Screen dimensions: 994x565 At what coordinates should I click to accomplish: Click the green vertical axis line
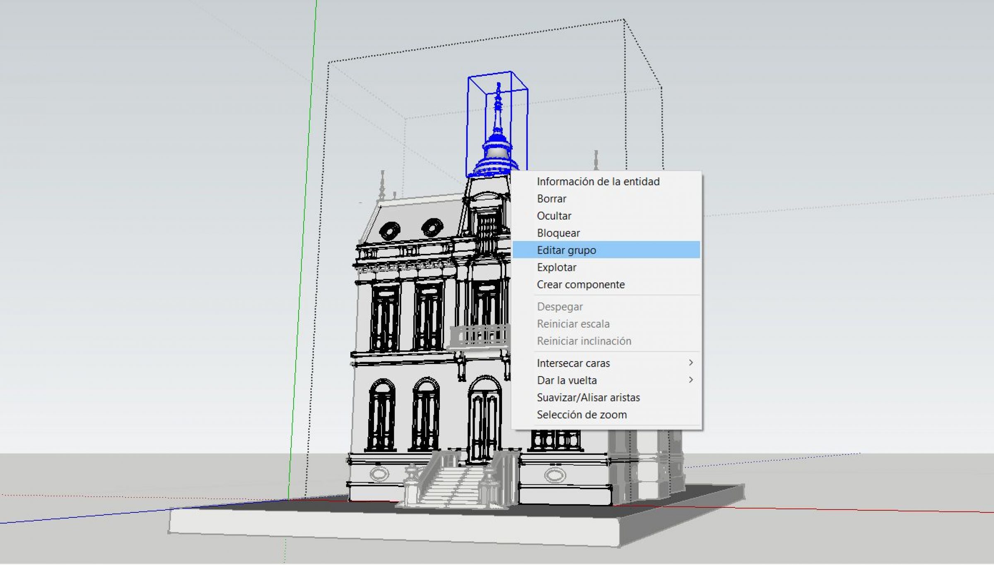pyautogui.click(x=302, y=249)
